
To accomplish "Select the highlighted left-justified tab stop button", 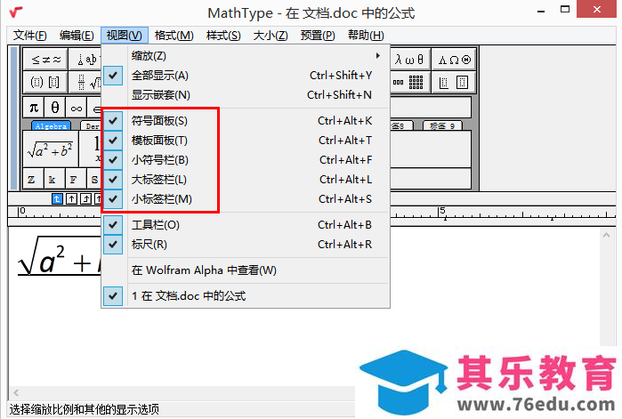I will coord(57,198).
